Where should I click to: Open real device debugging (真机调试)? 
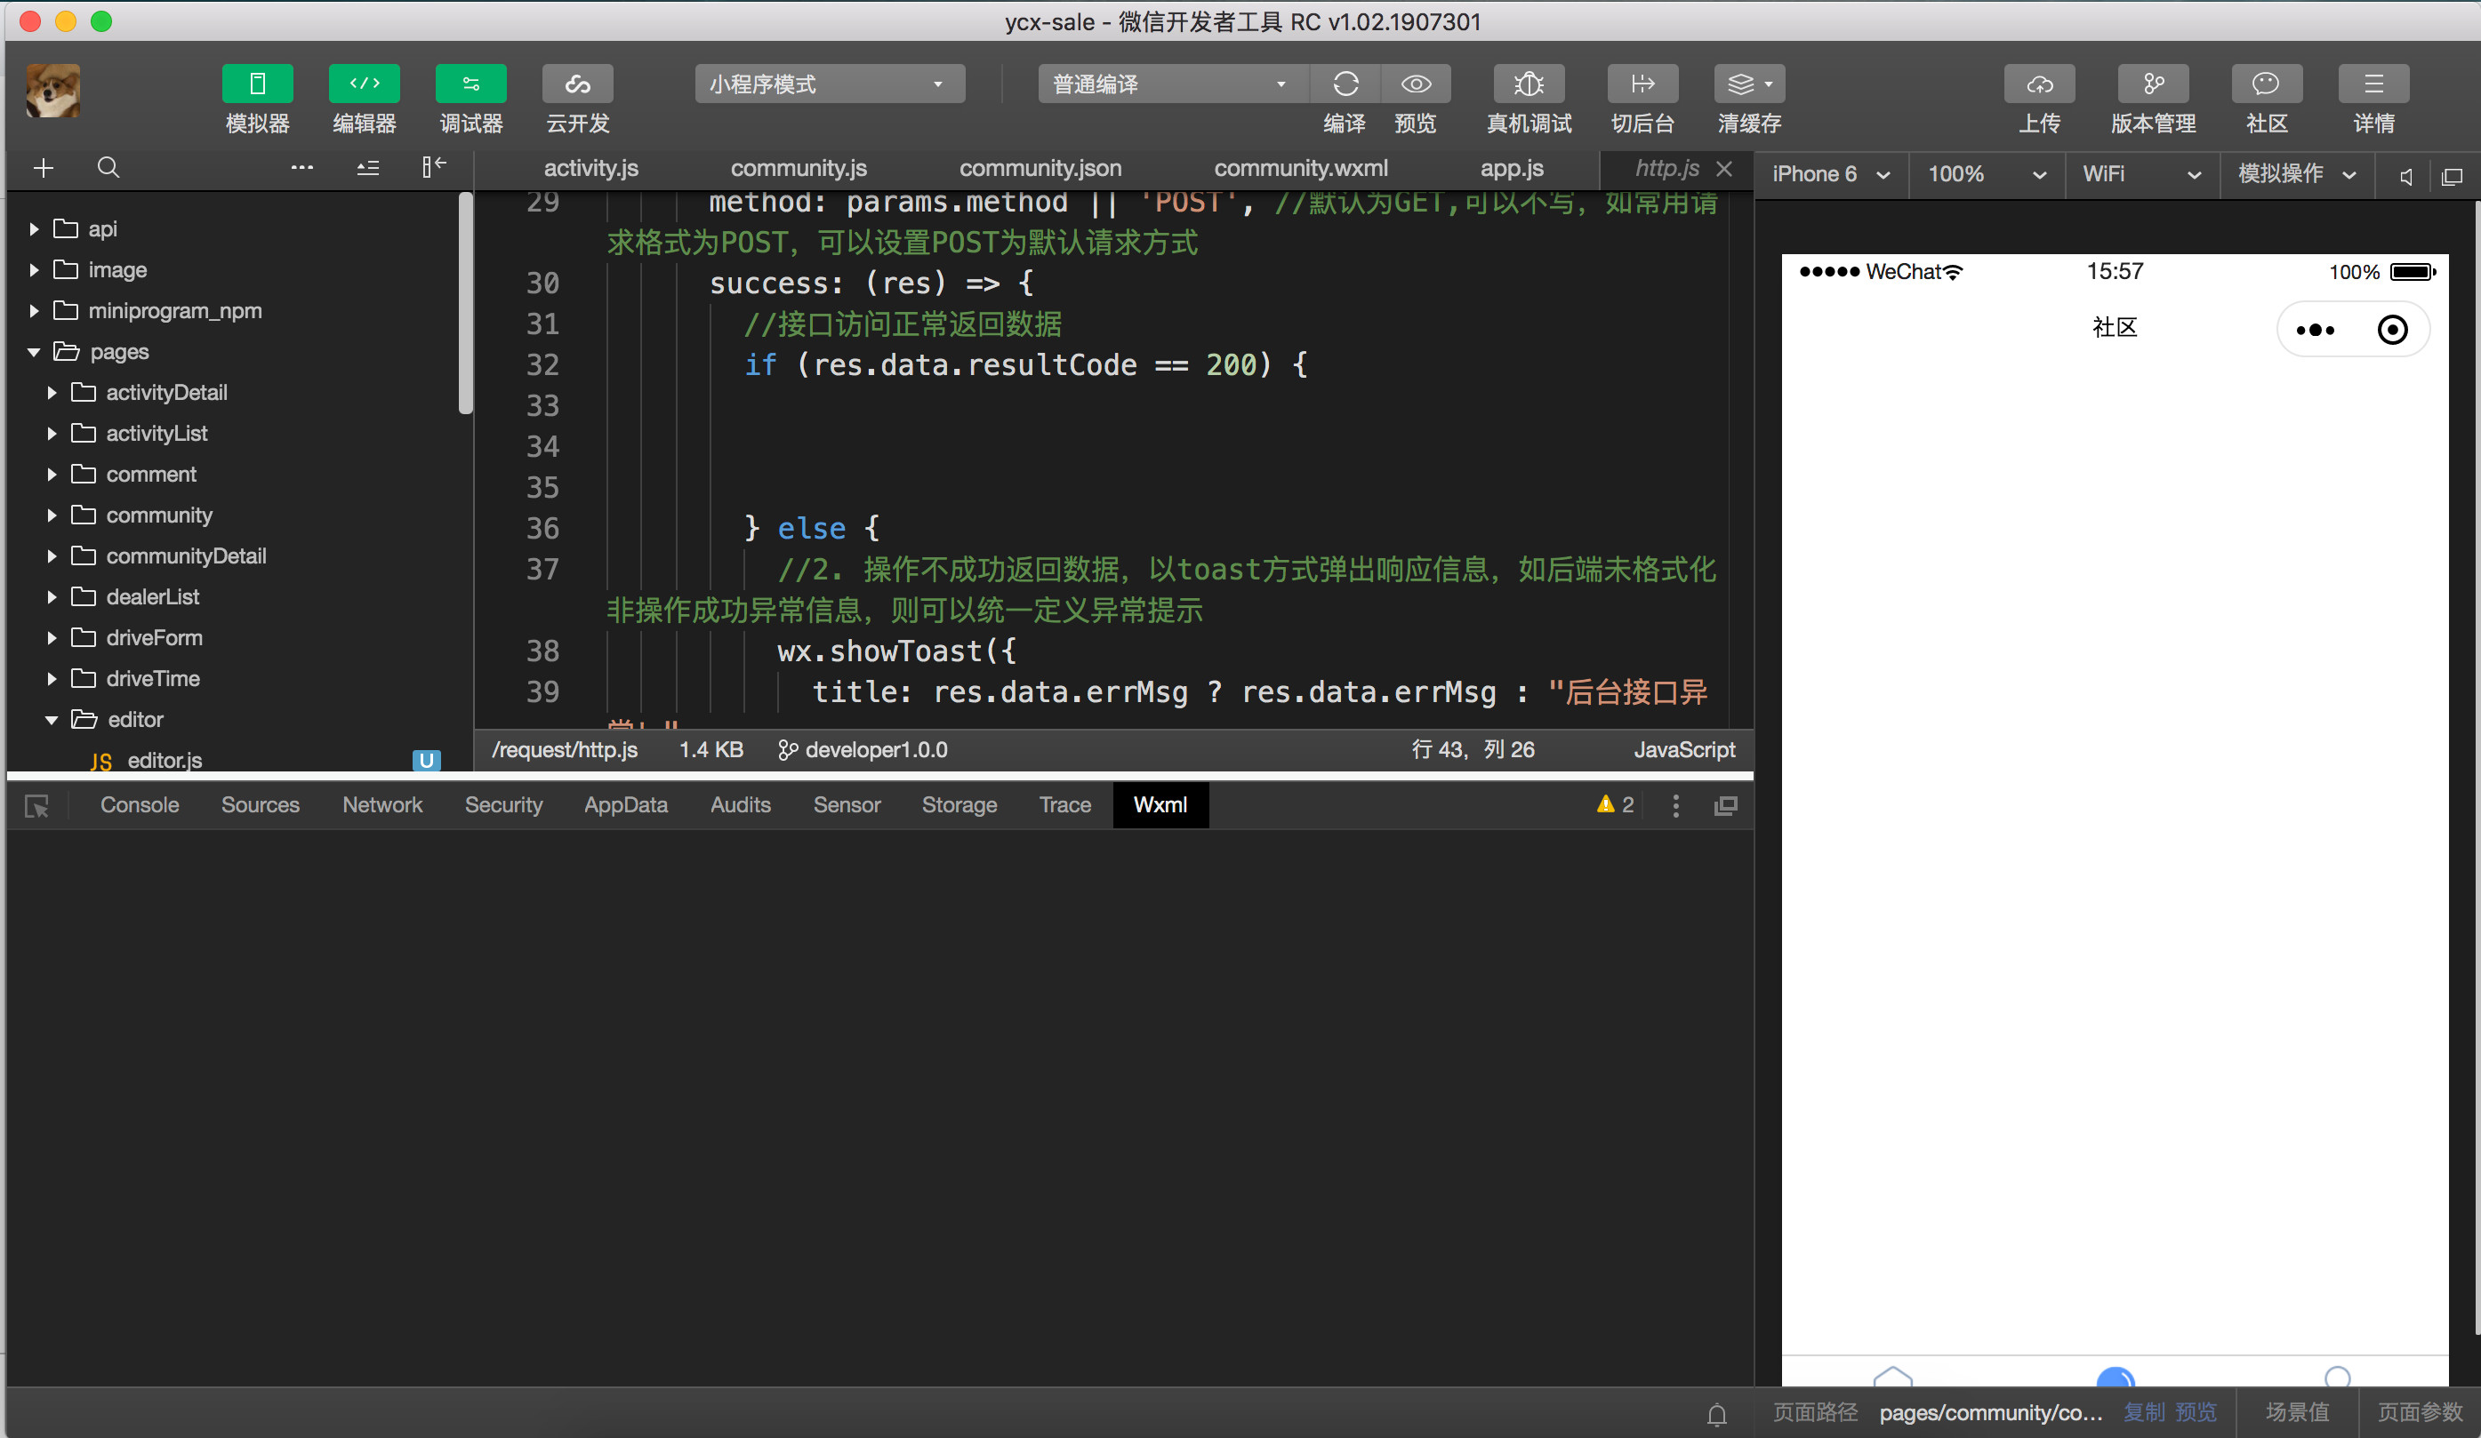tap(1528, 84)
